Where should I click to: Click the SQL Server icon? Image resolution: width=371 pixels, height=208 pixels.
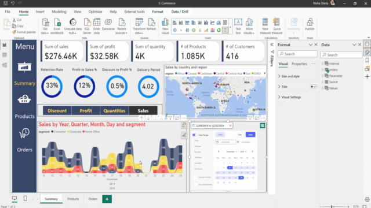pyautogui.click(x=87, y=23)
